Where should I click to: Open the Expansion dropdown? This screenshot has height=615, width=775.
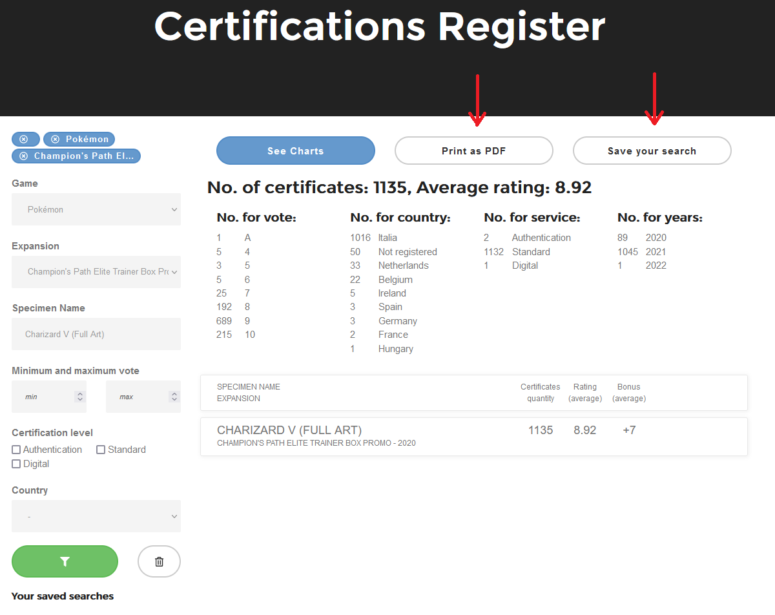pos(96,272)
